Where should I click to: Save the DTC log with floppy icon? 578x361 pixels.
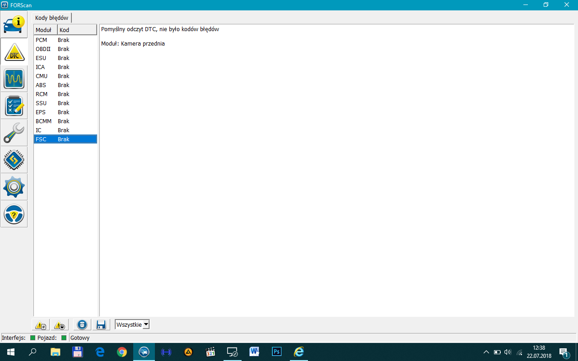101,324
